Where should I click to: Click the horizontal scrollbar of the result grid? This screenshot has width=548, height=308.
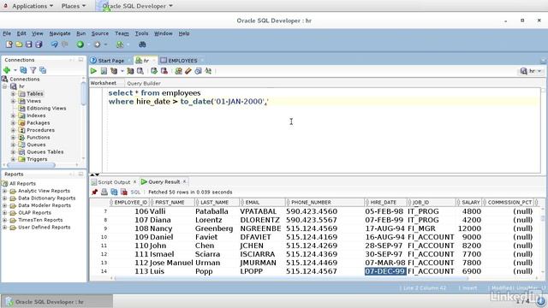pos(291,278)
